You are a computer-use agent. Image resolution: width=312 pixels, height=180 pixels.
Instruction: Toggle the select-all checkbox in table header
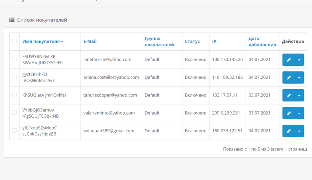click(14, 41)
